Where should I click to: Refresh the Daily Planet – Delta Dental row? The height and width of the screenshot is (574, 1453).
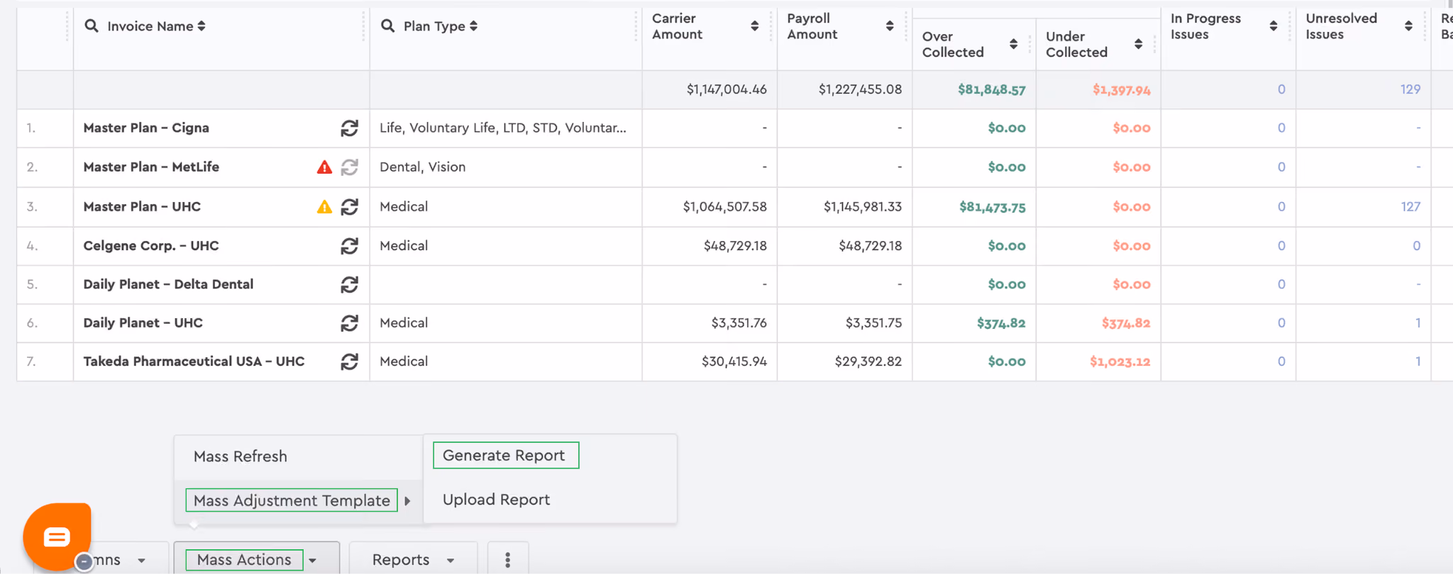[349, 284]
